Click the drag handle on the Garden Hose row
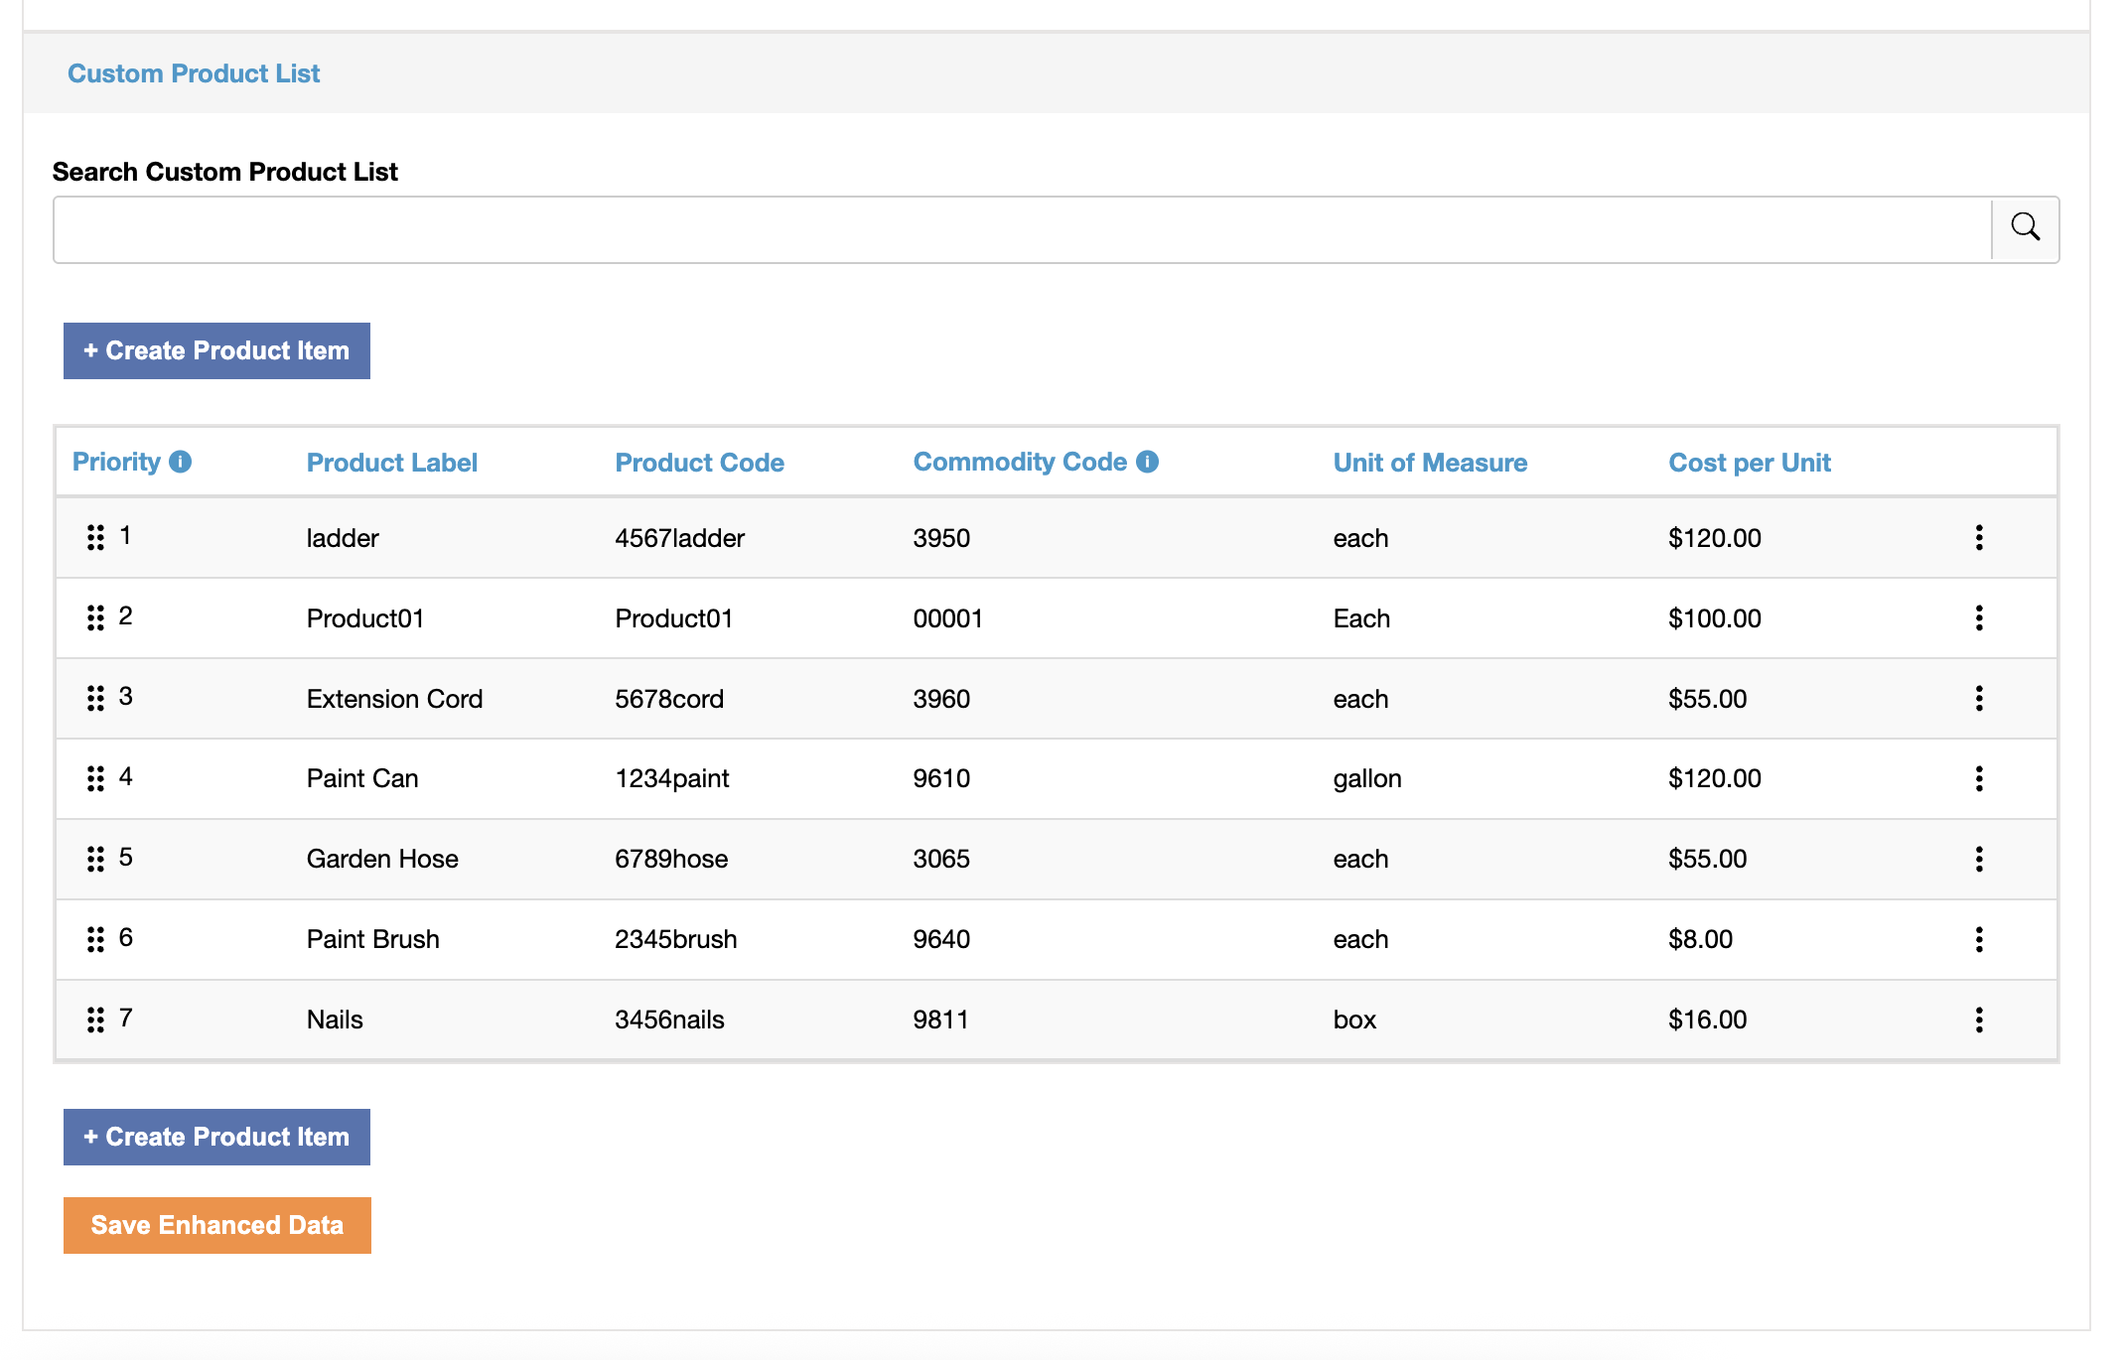The width and height of the screenshot is (2125, 1360). tap(94, 858)
